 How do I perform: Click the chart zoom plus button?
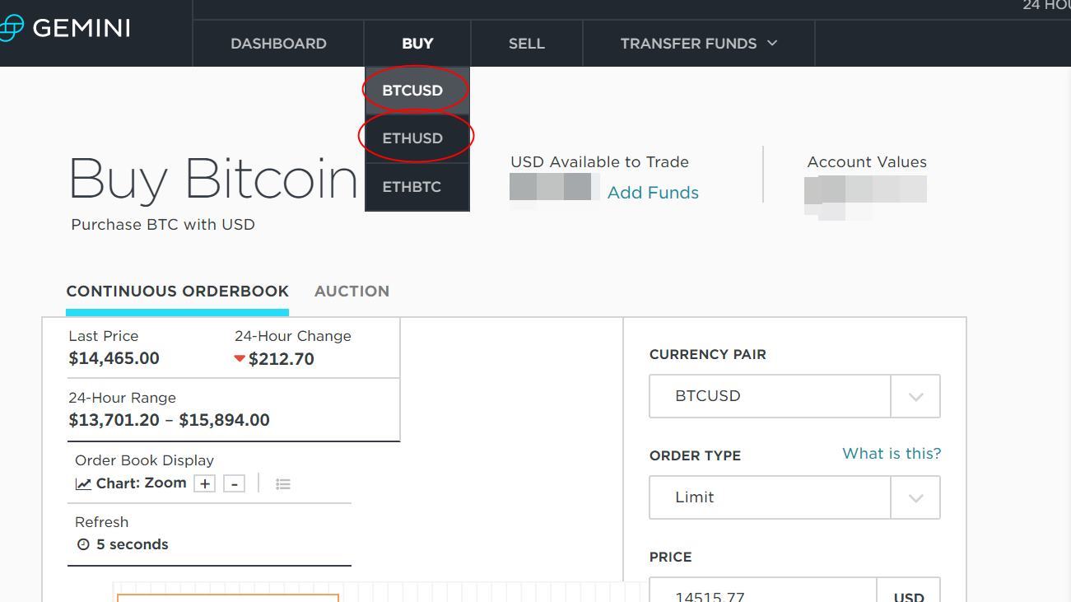click(x=204, y=483)
